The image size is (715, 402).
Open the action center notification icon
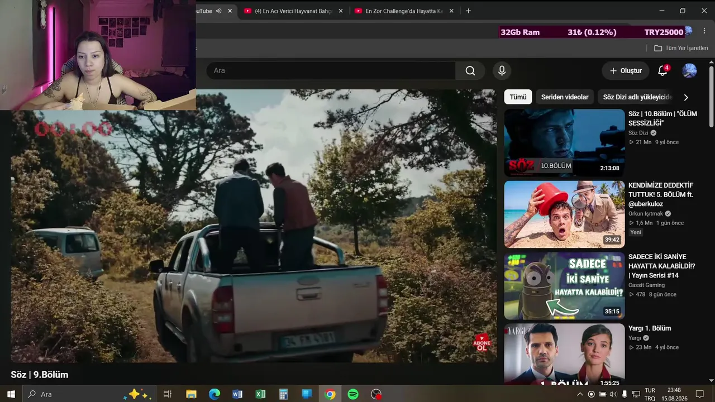point(700,394)
